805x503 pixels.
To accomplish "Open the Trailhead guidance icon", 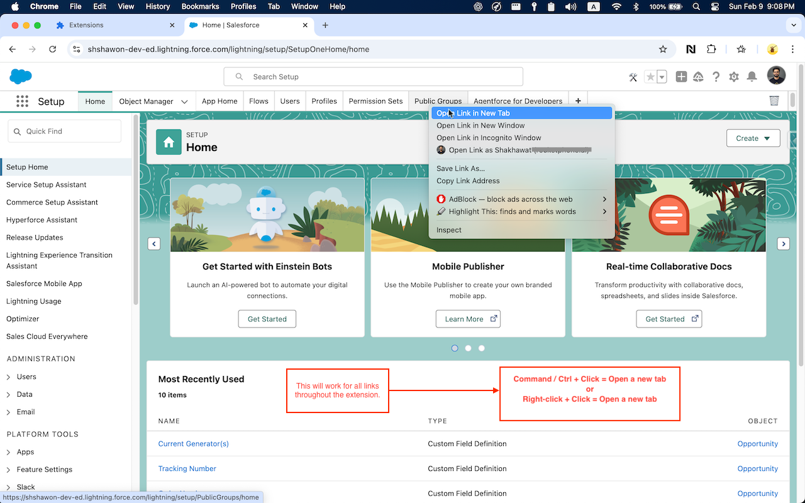I will pos(698,77).
